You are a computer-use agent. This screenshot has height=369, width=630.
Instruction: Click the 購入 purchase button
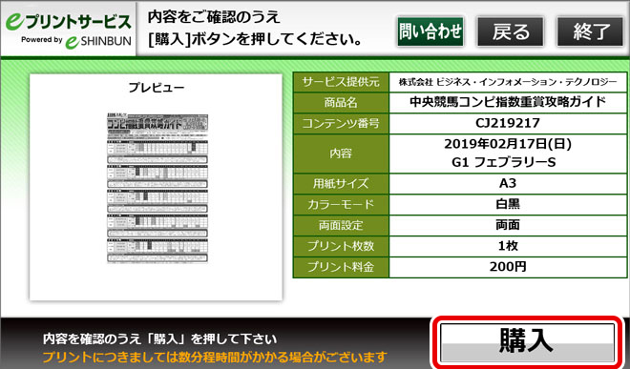527,343
